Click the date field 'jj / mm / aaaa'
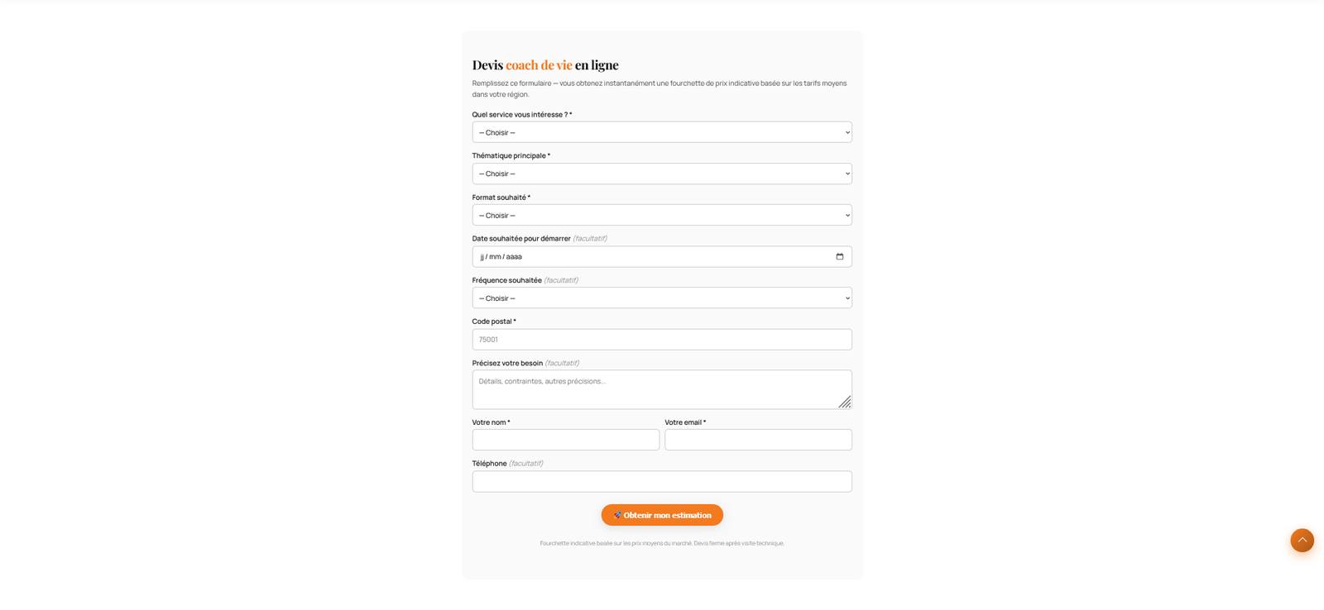This screenshot has width=1324, height=610. (x=662, y=256)
